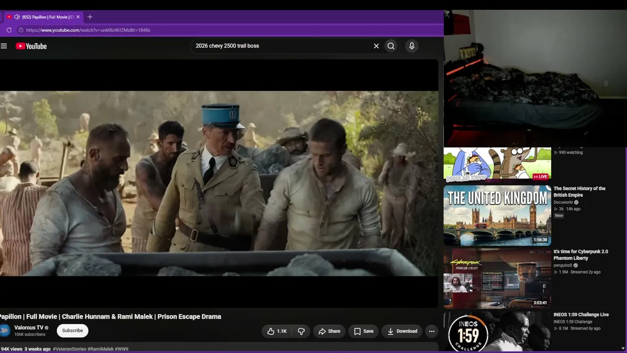Click the '106K subscribers' text
627x353 pixels.
pyautogui.click(x=30, y=334)
